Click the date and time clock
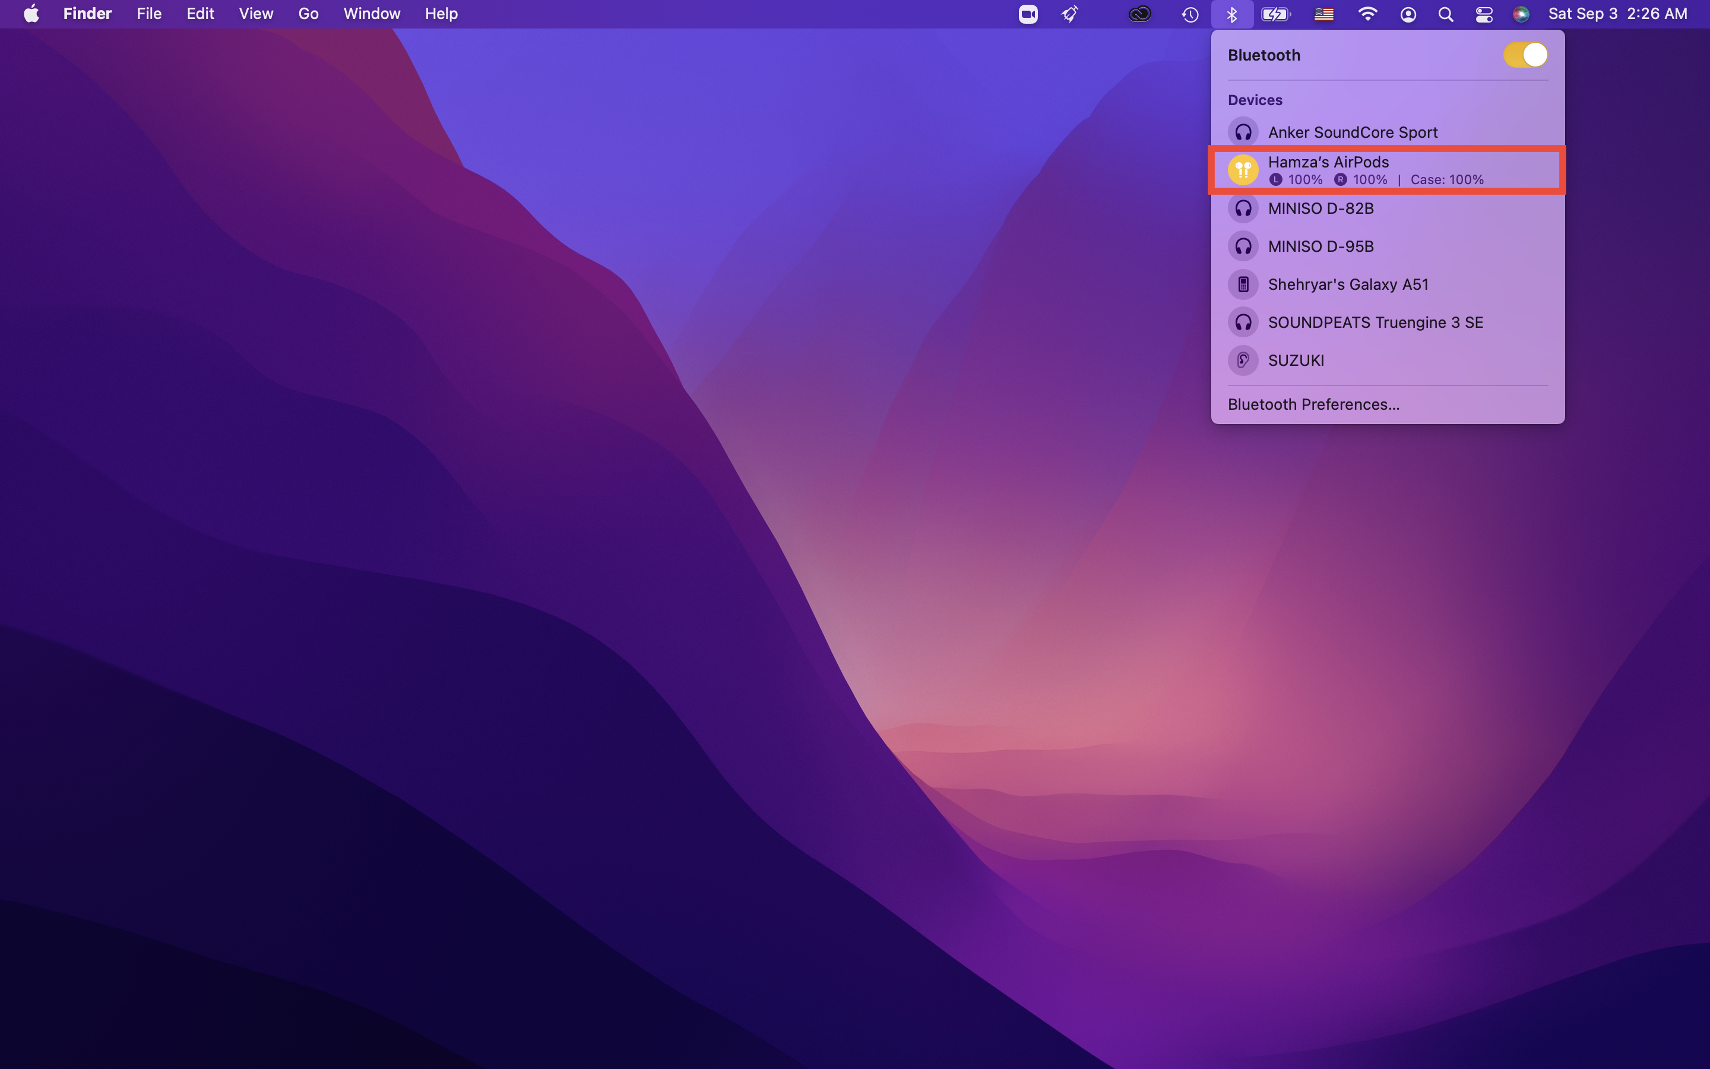 1617,14
